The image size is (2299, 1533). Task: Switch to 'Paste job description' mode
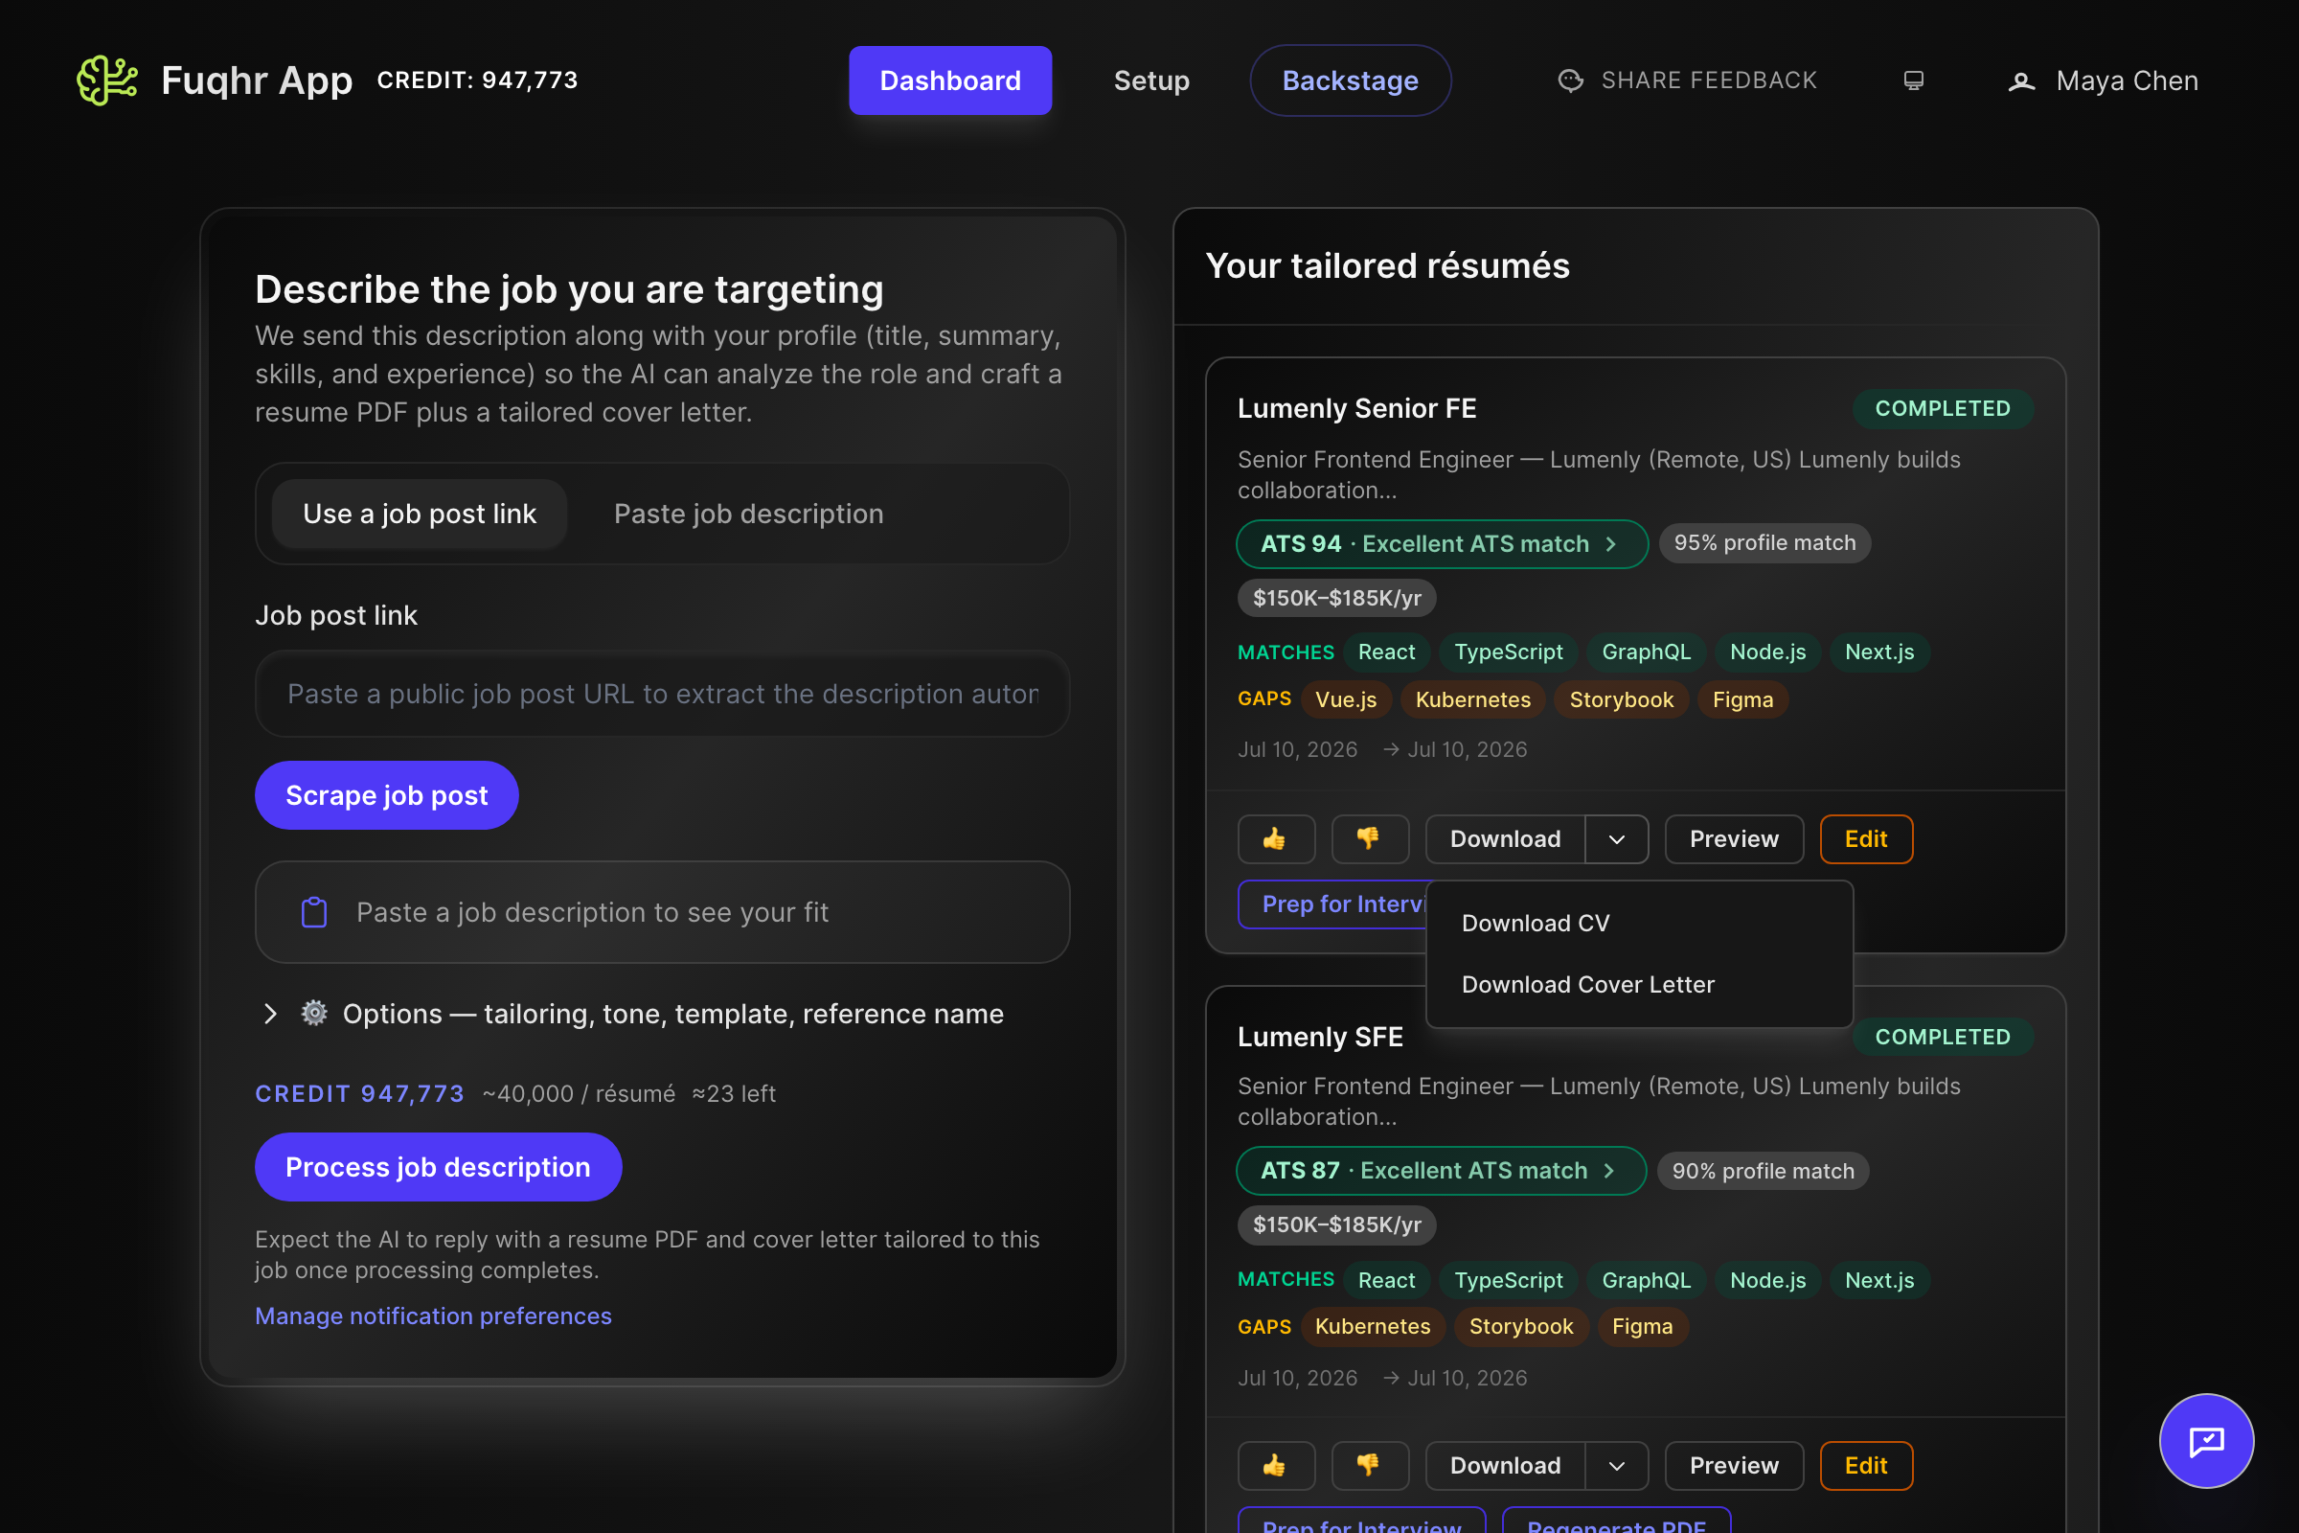pyautogui.click(x=749, y=514)
